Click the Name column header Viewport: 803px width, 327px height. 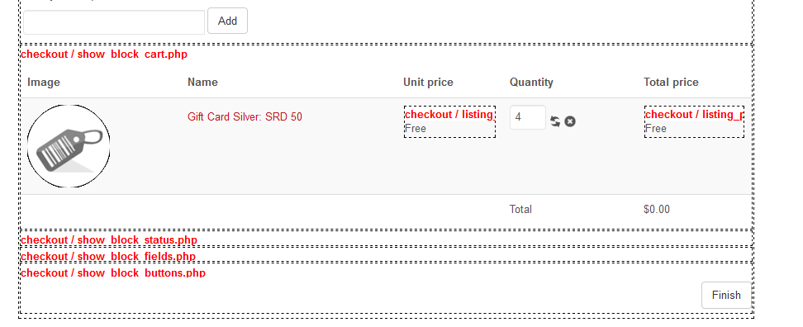[202, 83]
